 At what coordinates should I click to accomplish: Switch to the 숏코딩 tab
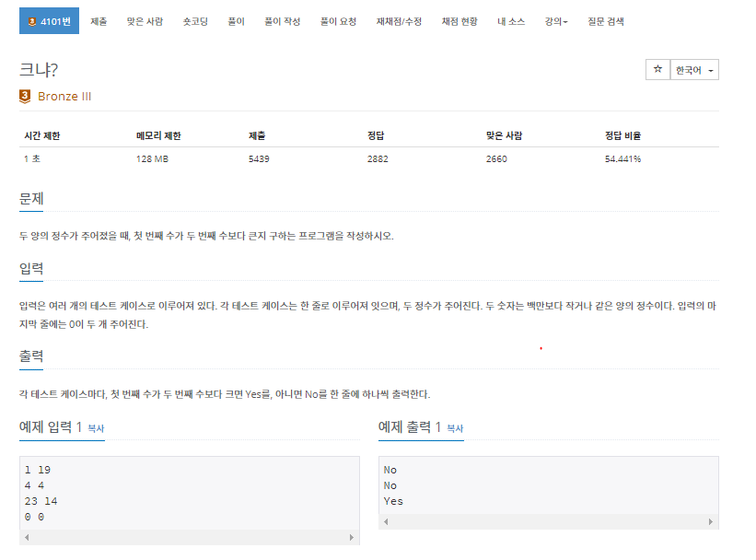pyautogui.click(x=195, y=21)
